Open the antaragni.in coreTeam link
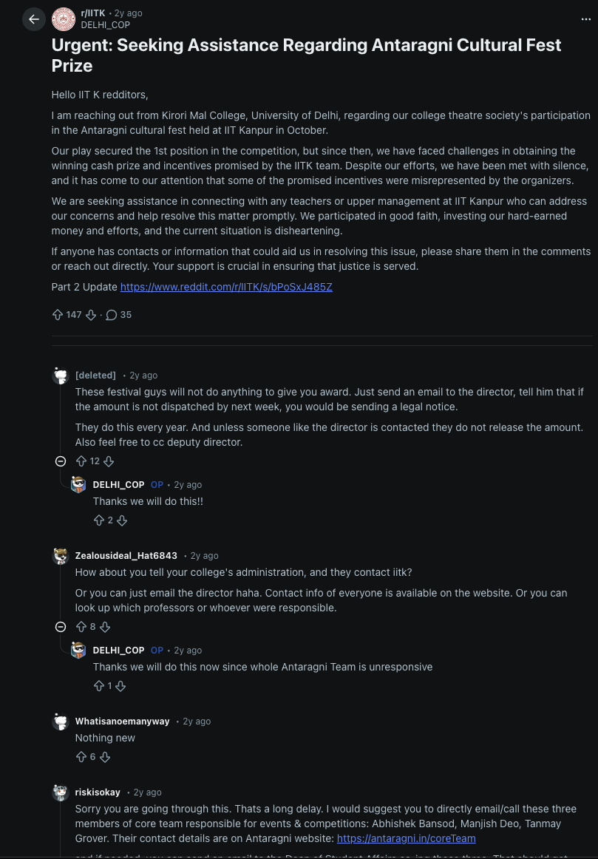598x859 pixels. point(406,838)
